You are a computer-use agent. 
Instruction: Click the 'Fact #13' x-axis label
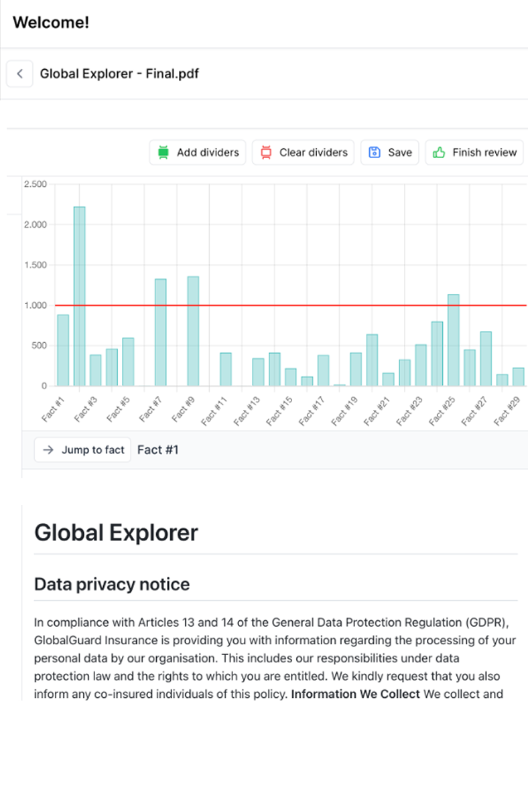click(247, 411)
